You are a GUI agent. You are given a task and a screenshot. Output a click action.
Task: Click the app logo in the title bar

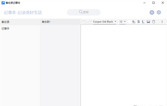tap(3, 3)
